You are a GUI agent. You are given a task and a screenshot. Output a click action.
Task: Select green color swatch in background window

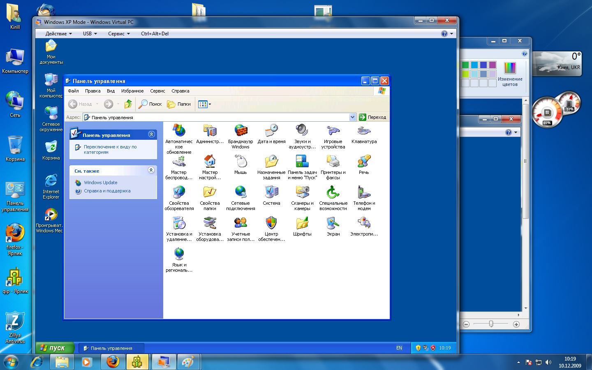click(465, 65)
